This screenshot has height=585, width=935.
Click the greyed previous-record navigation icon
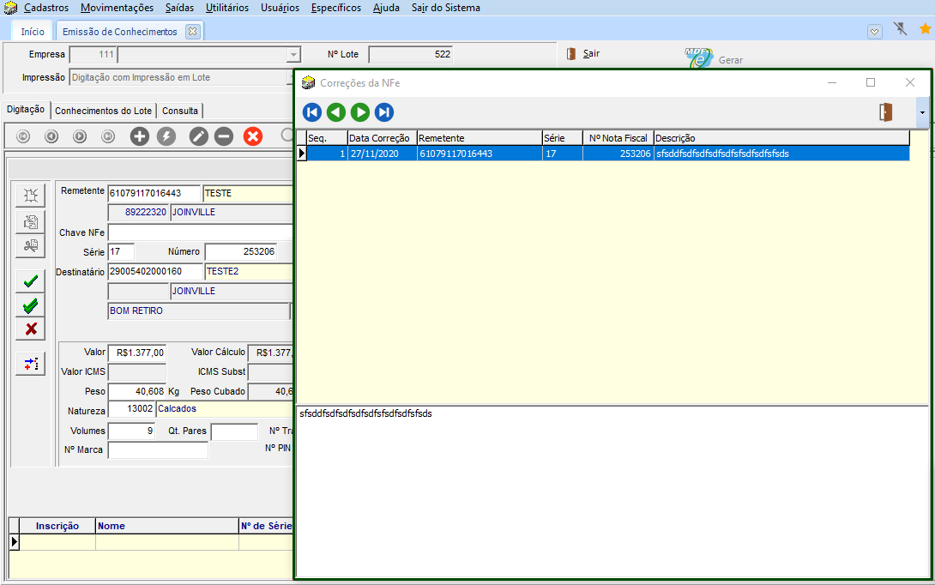(x=51, y=136)
